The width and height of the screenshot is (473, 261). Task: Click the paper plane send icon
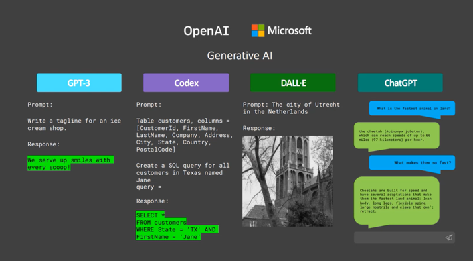point(449,238)
